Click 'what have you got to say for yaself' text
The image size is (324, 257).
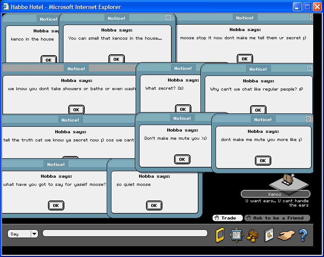54,185
